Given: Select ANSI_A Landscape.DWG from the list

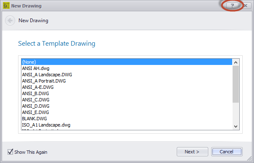Looking at the screenshot, I should pos(127,75).
